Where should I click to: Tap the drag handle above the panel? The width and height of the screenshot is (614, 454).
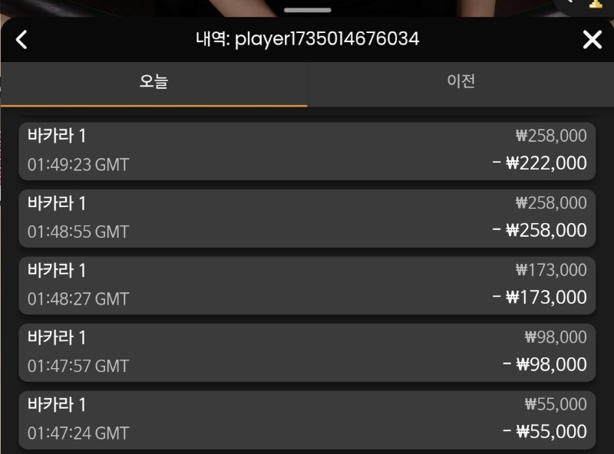[x=308, y=10]
